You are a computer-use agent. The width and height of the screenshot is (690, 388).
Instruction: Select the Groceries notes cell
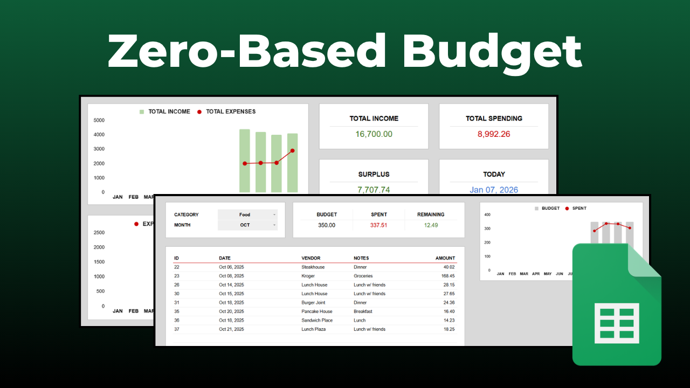tap(363, 276)
